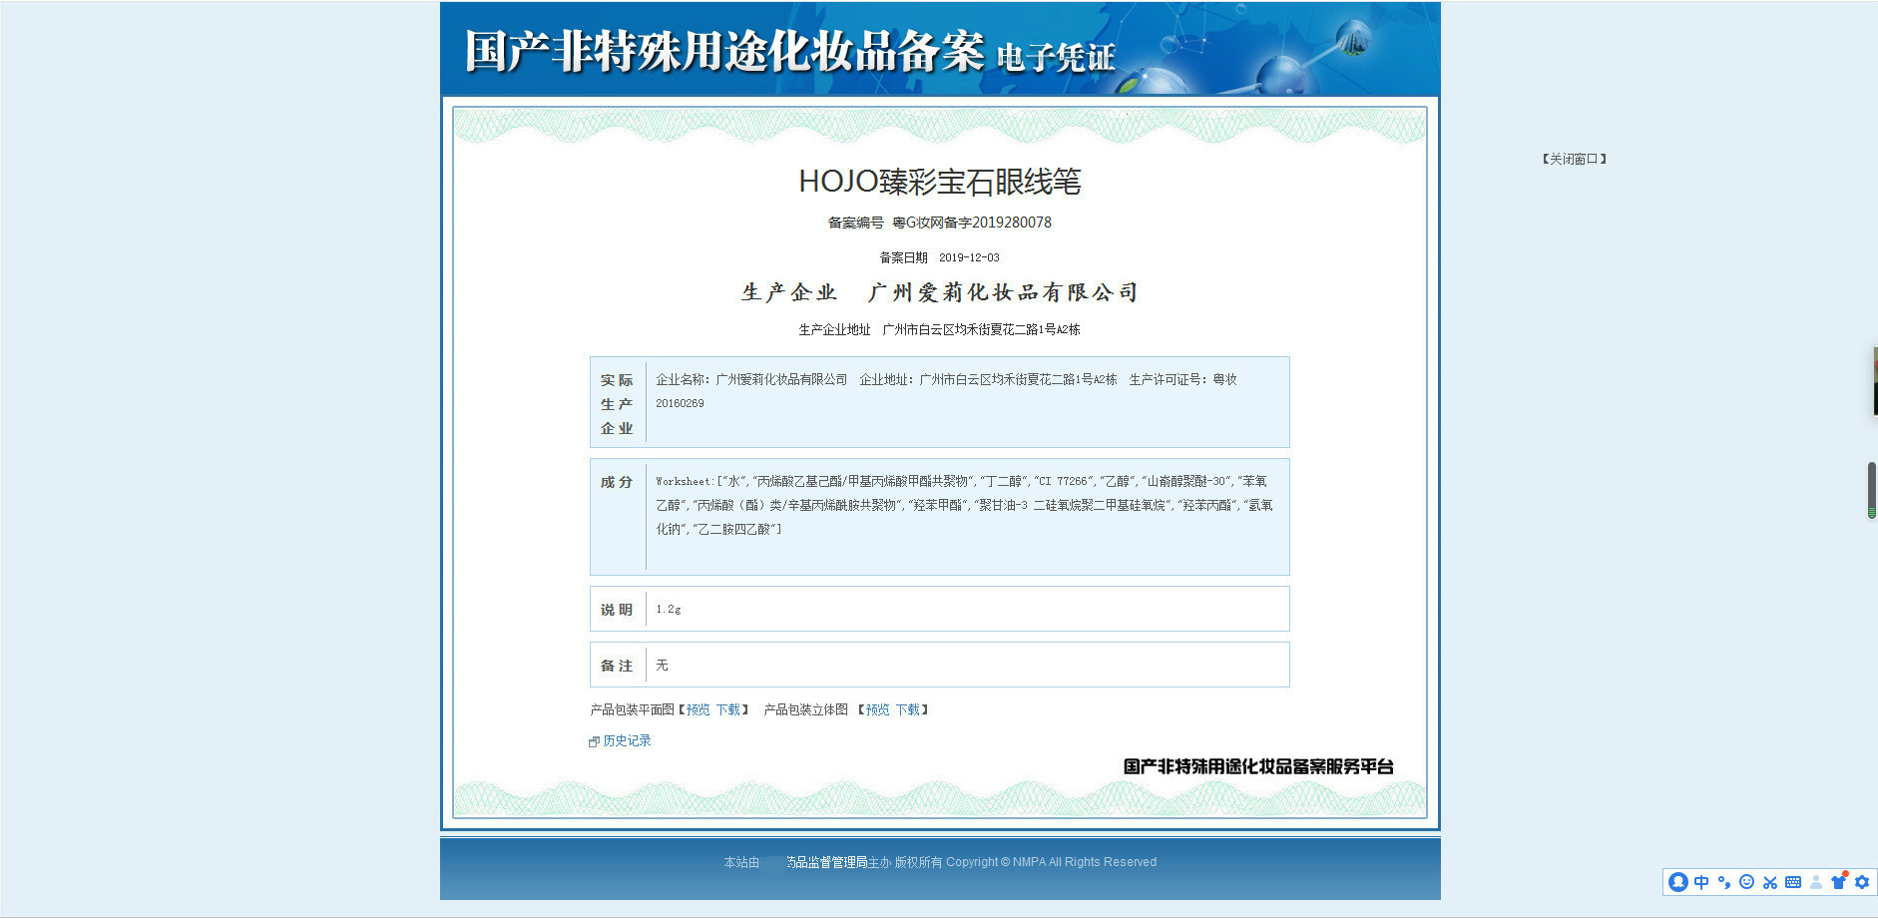
Task: Click the greyed user account icon
Action: [x=1816, y=882]
